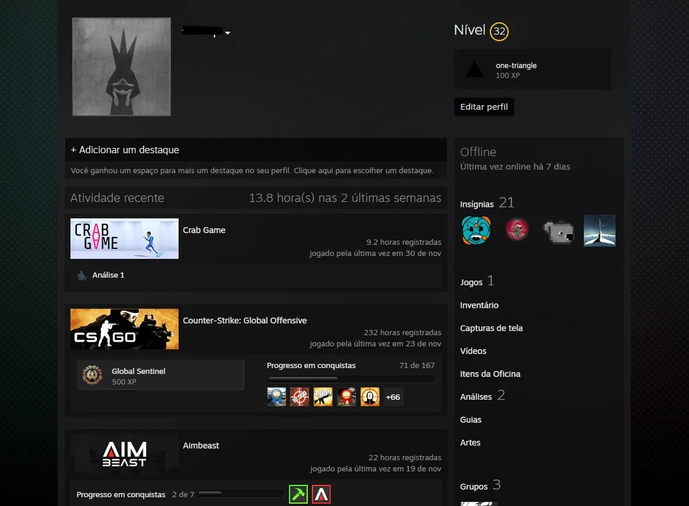Click the Aimbeast achievements progress bar
Image resolution: width=689 pixels, height=506 pixels.
[x=240, y=494]
